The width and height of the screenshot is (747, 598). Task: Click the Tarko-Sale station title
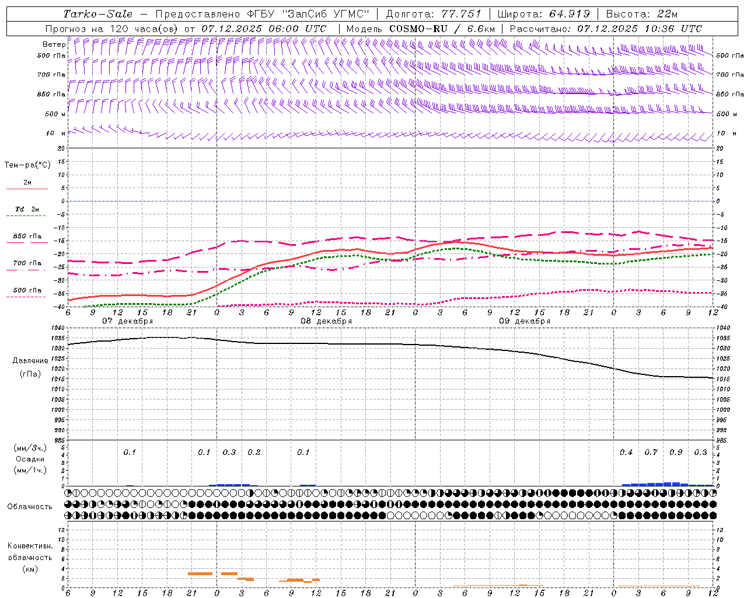(x=98, y=14)
